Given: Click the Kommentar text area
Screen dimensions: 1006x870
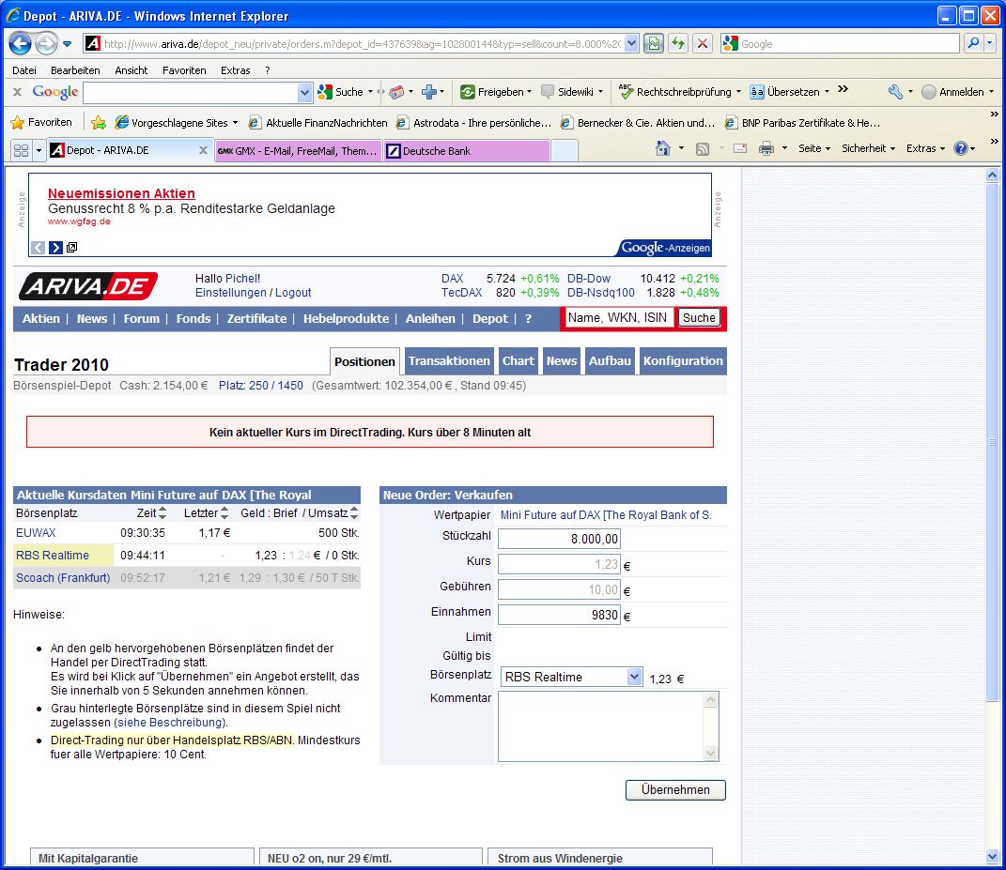Looking at the screenshot, I should tap(609, 726).
